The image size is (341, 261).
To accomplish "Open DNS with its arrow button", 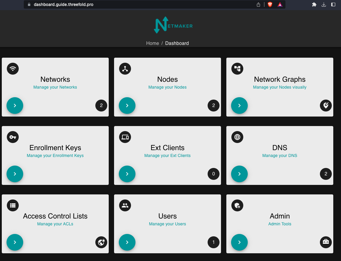I will 239,174.
